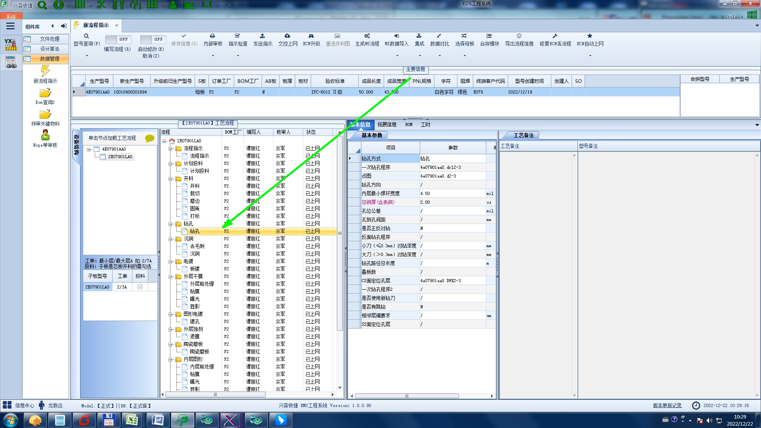
Task: Switch to the 拓展信息 tab
Action: pyautogui.click(x=387, y=124)
